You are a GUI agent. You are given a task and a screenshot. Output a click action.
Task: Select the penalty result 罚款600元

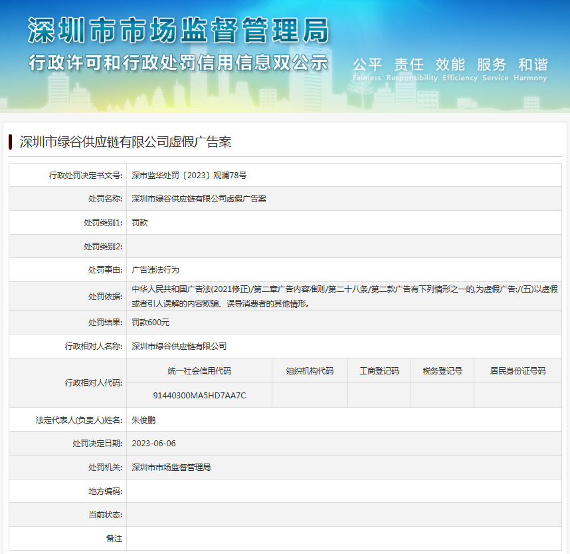pyautogui.click(x=150, y=323)
